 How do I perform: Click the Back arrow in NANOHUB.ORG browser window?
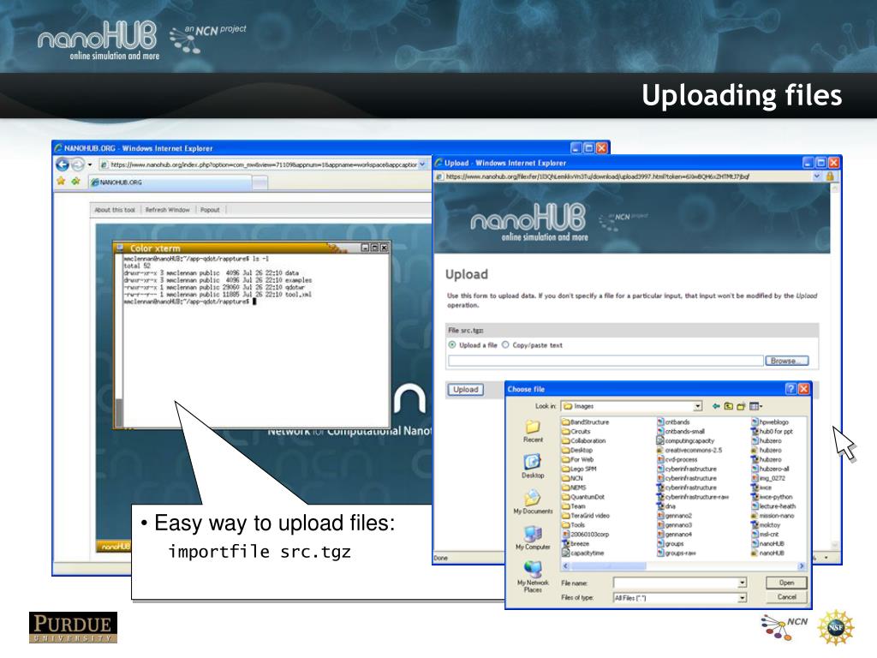point(62,164)
